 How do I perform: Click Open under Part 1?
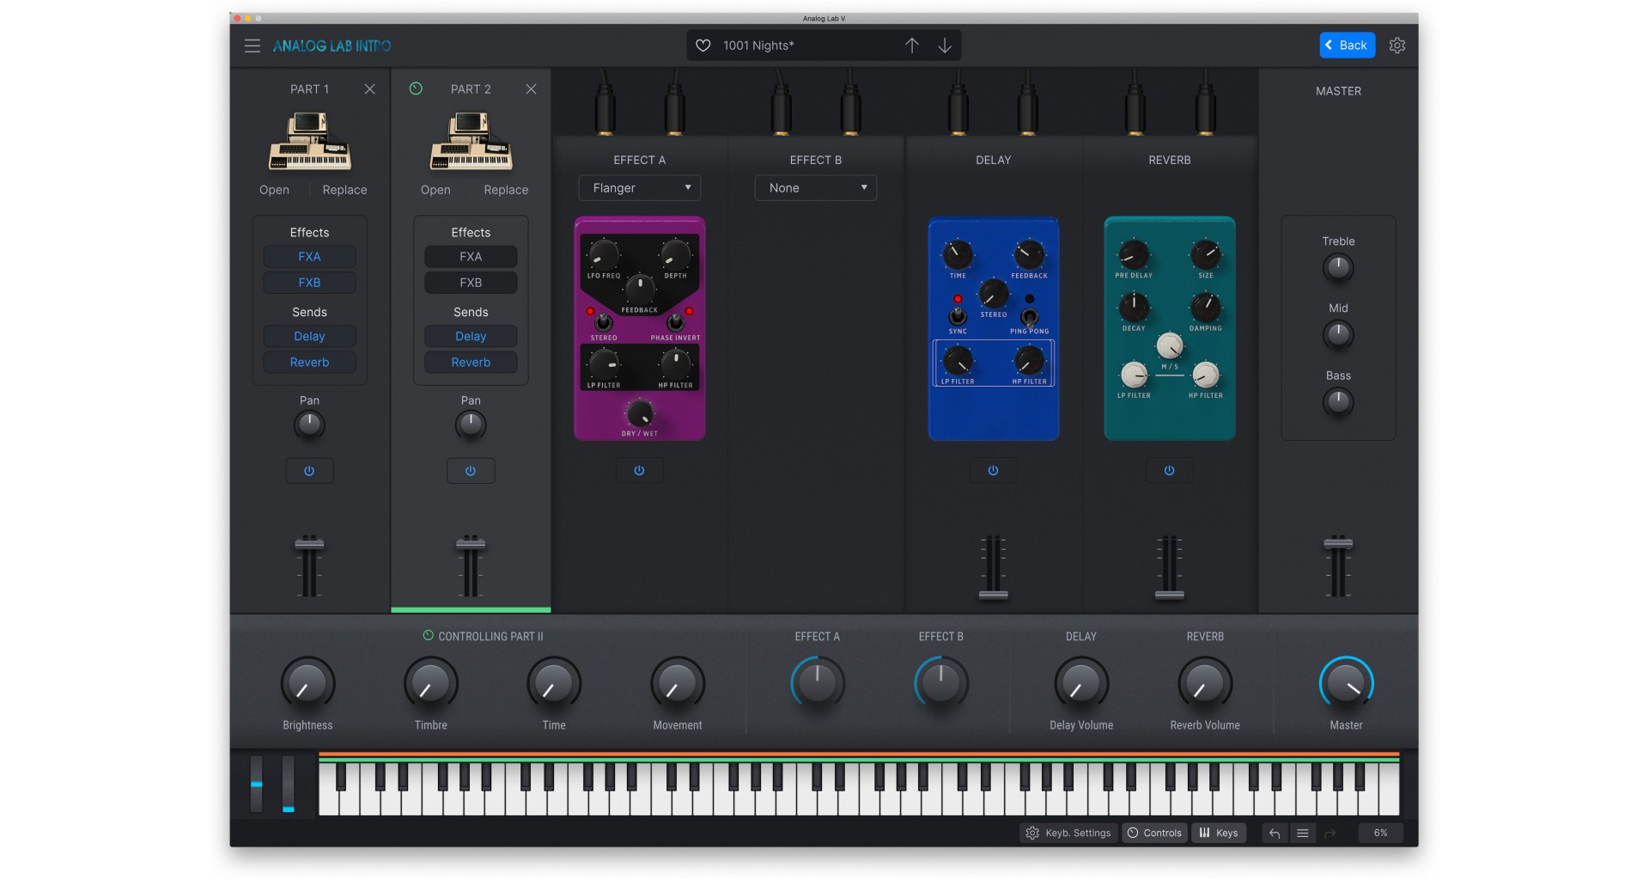coord(274,190)
